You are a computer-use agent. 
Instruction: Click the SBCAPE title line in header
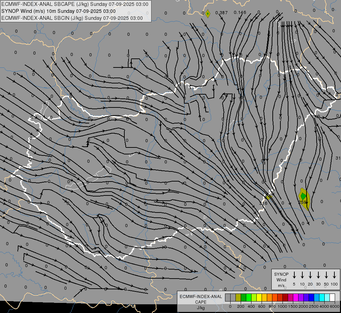click(75, 4)
